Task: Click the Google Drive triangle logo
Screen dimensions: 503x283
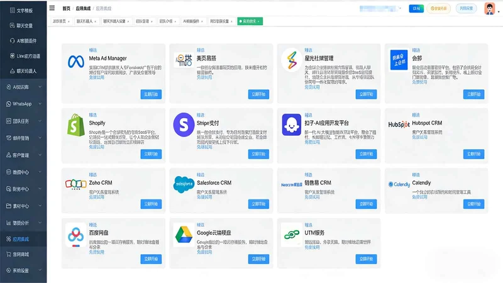Action: point(184,235)
